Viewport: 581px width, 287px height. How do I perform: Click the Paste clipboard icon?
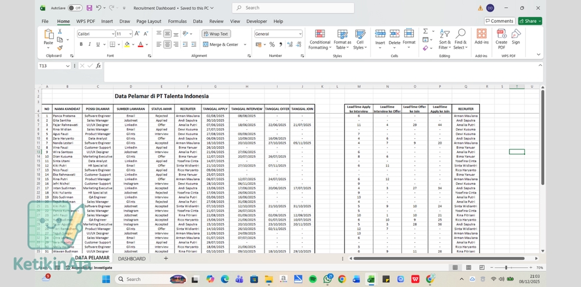48,35
